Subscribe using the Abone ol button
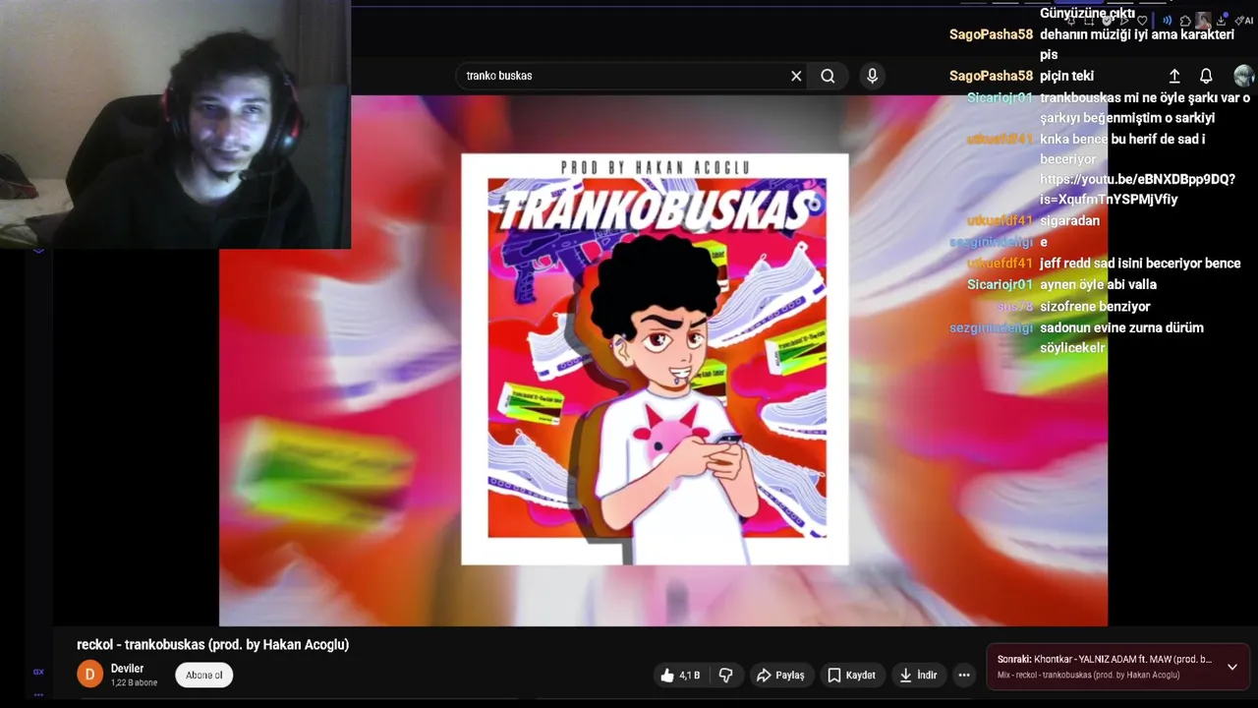Image resolution: width=1258 pixels, height=708 pixels. click(204, 675)
